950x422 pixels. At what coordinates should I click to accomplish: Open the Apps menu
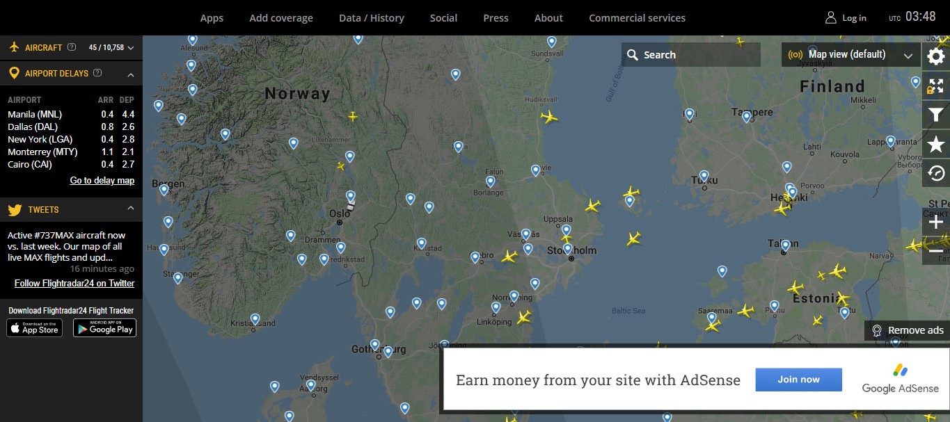212,18
